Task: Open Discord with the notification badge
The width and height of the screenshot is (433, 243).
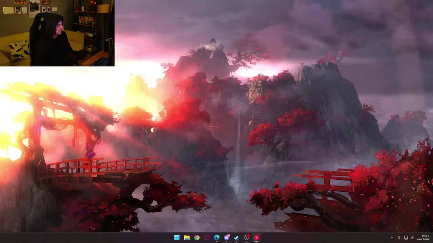Action: (227, 238)
